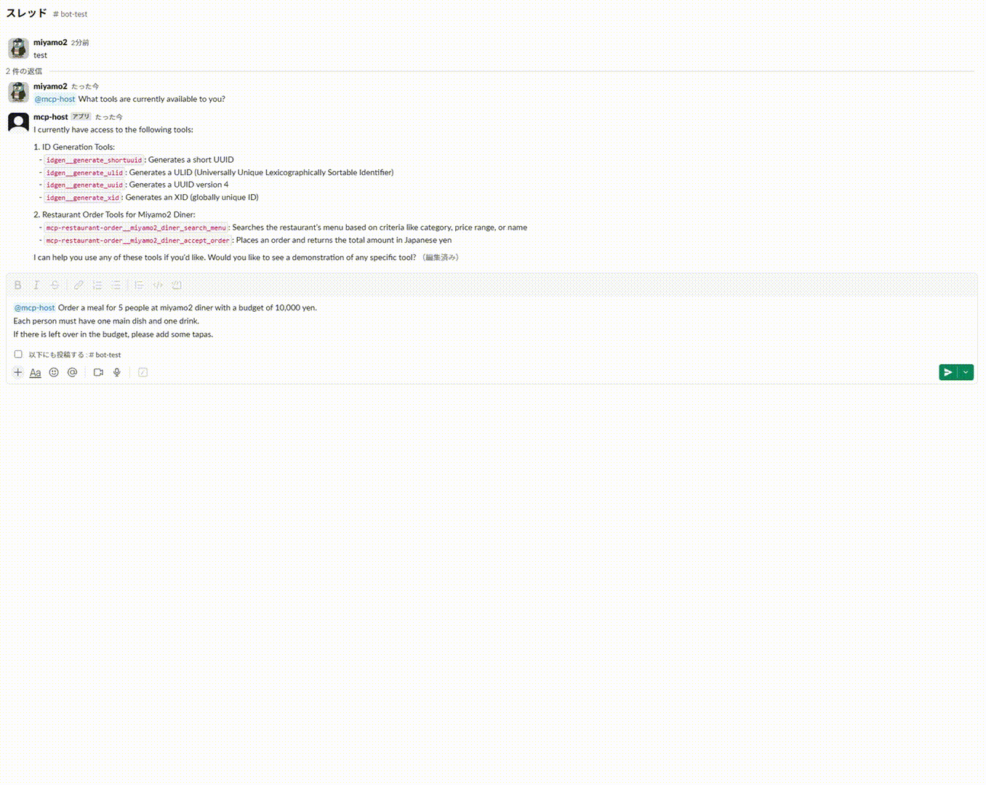Toggle italic formatting in the composer
986x785 pixels.
coord(36,285)
